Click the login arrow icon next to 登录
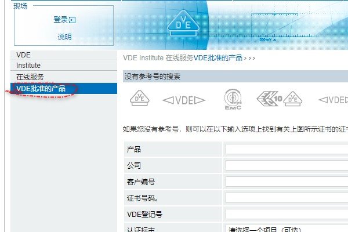The image size is (348, 232). pos(72,20)
